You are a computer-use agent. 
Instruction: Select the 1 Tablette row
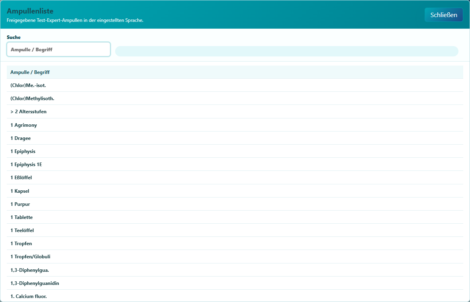click(235, 217)
